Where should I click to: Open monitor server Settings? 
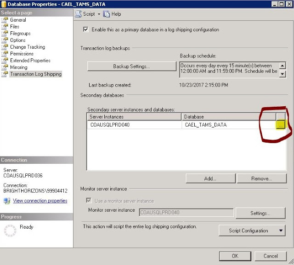tap(260, 213)
